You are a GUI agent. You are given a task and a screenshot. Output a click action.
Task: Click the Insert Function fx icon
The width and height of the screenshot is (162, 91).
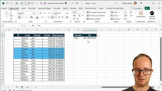33,26
